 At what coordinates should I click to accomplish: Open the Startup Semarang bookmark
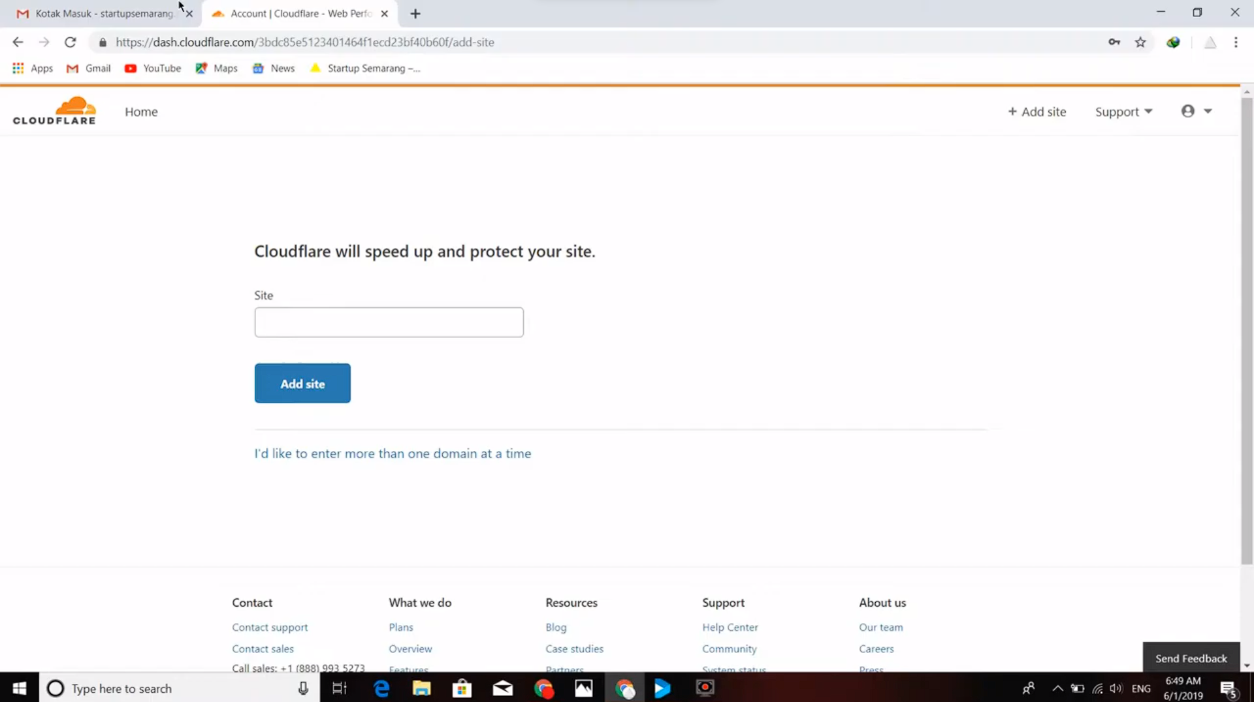365,68
